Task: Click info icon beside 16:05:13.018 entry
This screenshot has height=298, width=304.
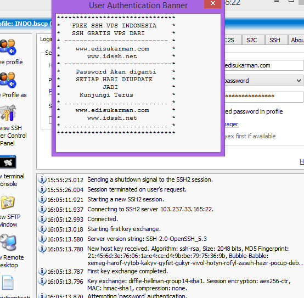Action: (42, 229)
